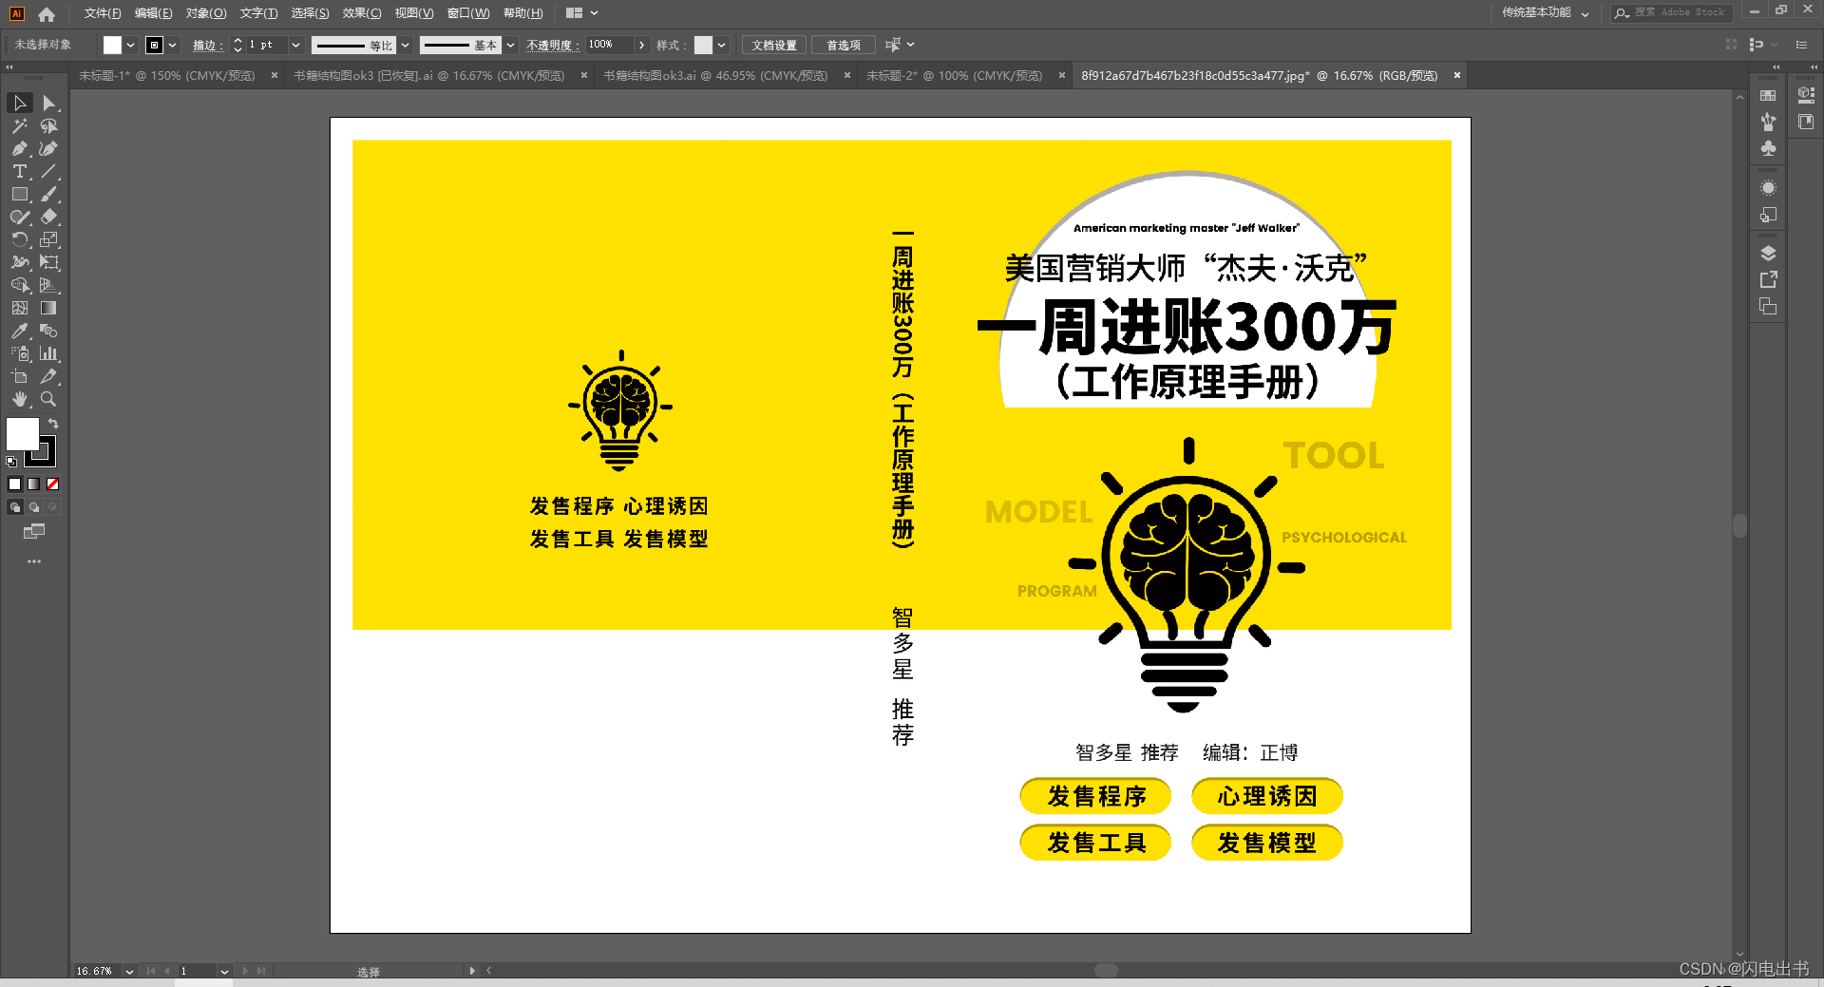Select the Paintbrush tool
The width and height of the screenshot is (1824, 987).
point(48,194)
